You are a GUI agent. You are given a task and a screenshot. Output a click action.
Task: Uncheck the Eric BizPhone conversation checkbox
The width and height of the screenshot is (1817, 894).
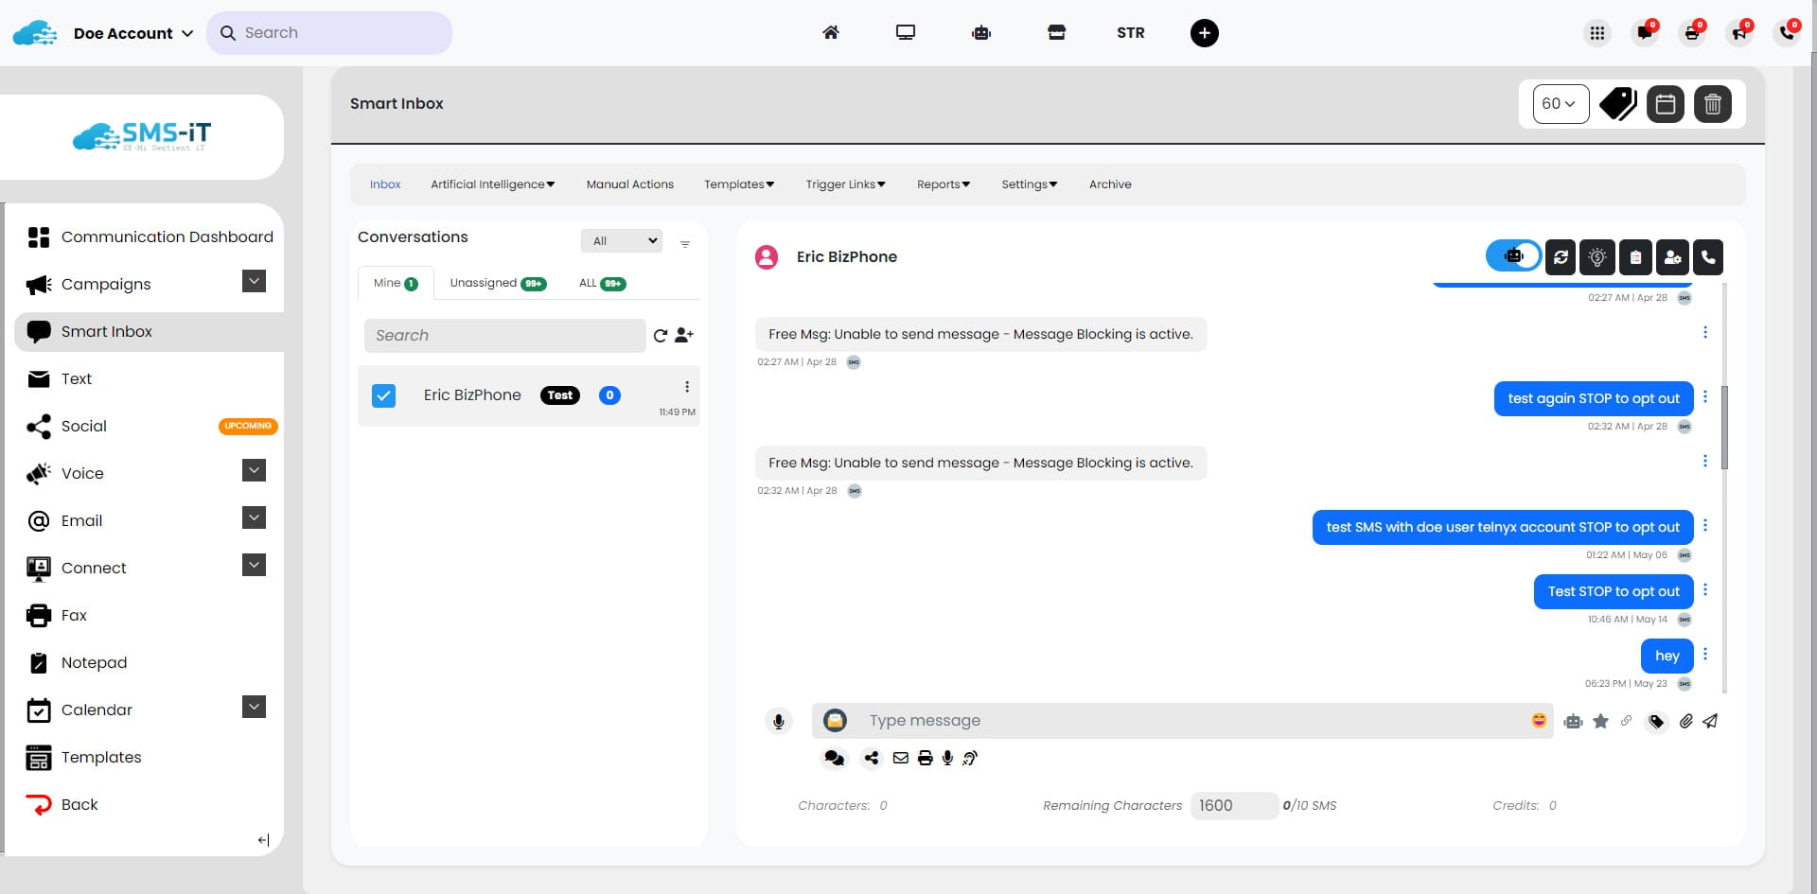pos(383,395)
